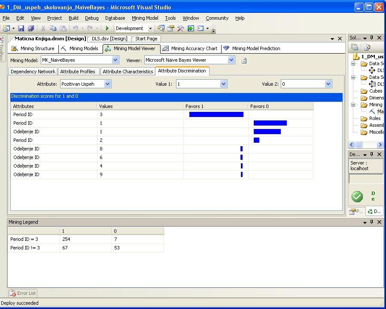
Task: Switch to Mining Models tab
Action: (x=80, y=48)
